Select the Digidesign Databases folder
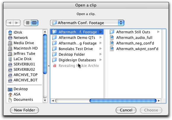Viewport: 172px width, 120px height. click(77, 60)
